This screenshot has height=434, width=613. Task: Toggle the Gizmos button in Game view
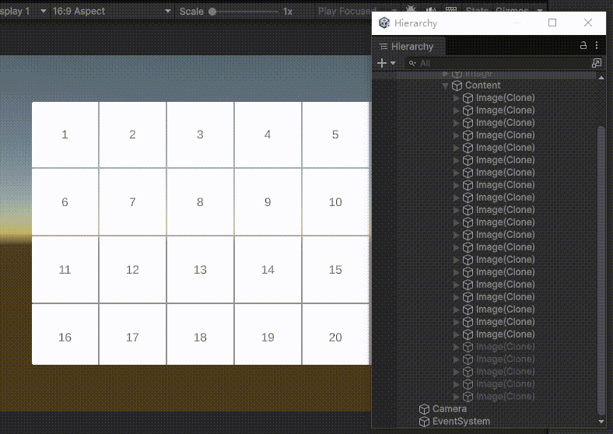pos(512,11)
